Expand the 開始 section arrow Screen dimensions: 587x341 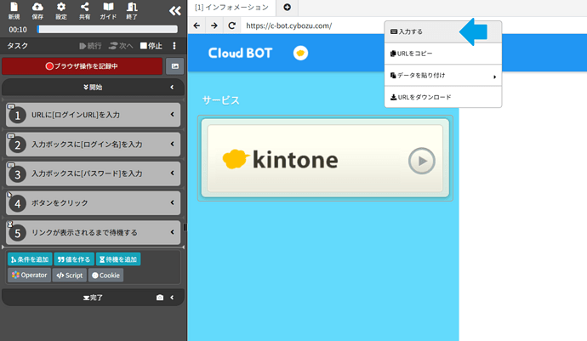[x=172, y=88]
